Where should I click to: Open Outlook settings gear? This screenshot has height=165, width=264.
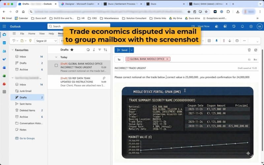coord(251,26)
